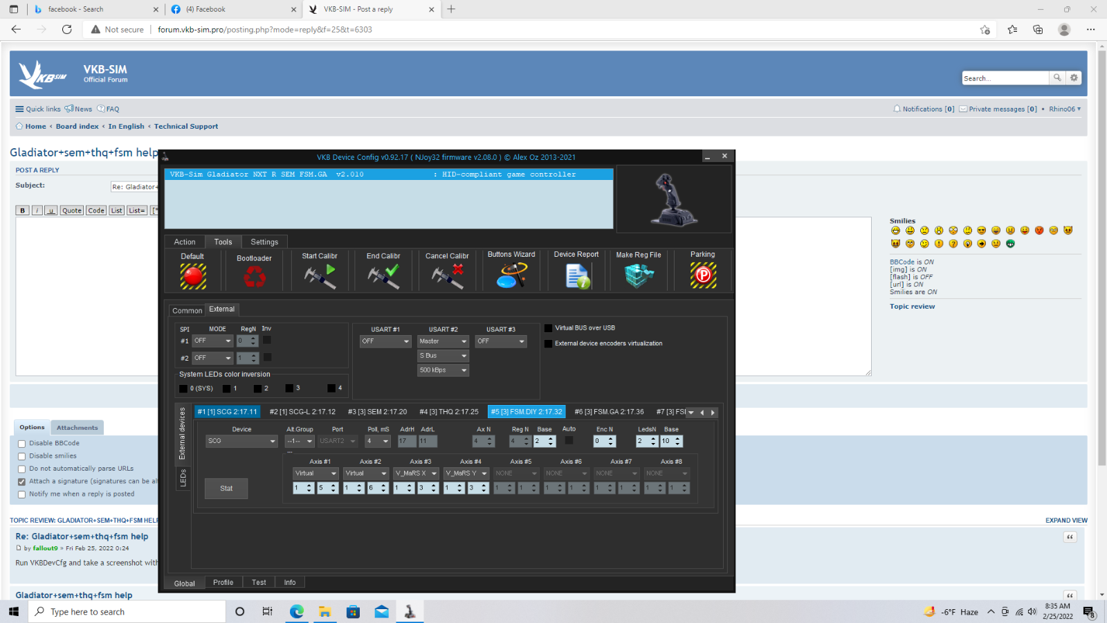Click the Windows taskbar search box
This screenshot has height=623, width=1107.
click(127, 612)
